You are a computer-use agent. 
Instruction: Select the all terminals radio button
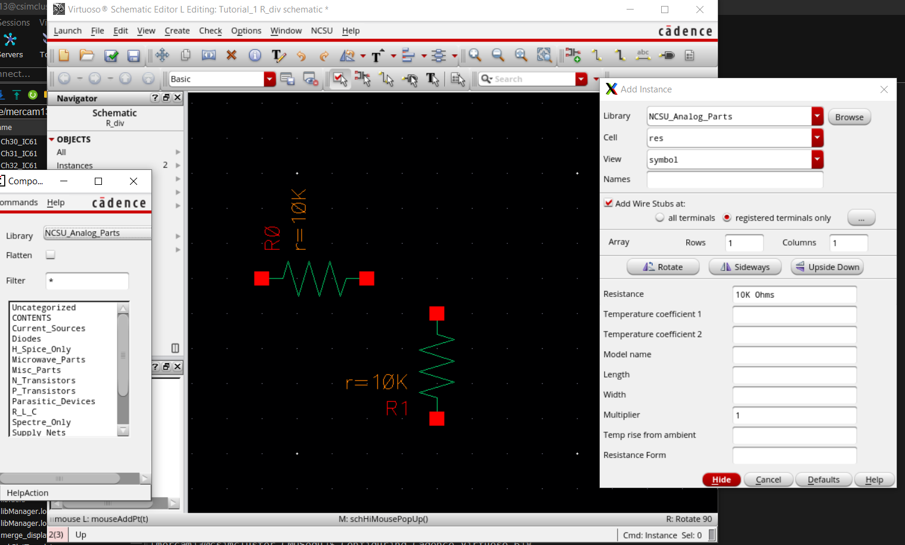[x=660, y=218]
